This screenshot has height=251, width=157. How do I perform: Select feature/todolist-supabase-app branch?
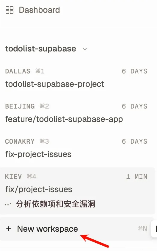[x=64, y=119]
